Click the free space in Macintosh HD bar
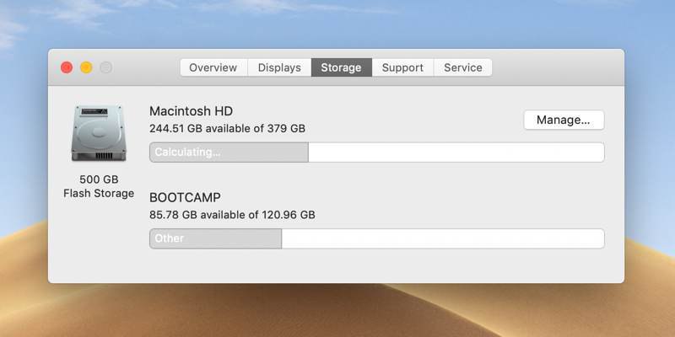 click(x=456, y=152)
